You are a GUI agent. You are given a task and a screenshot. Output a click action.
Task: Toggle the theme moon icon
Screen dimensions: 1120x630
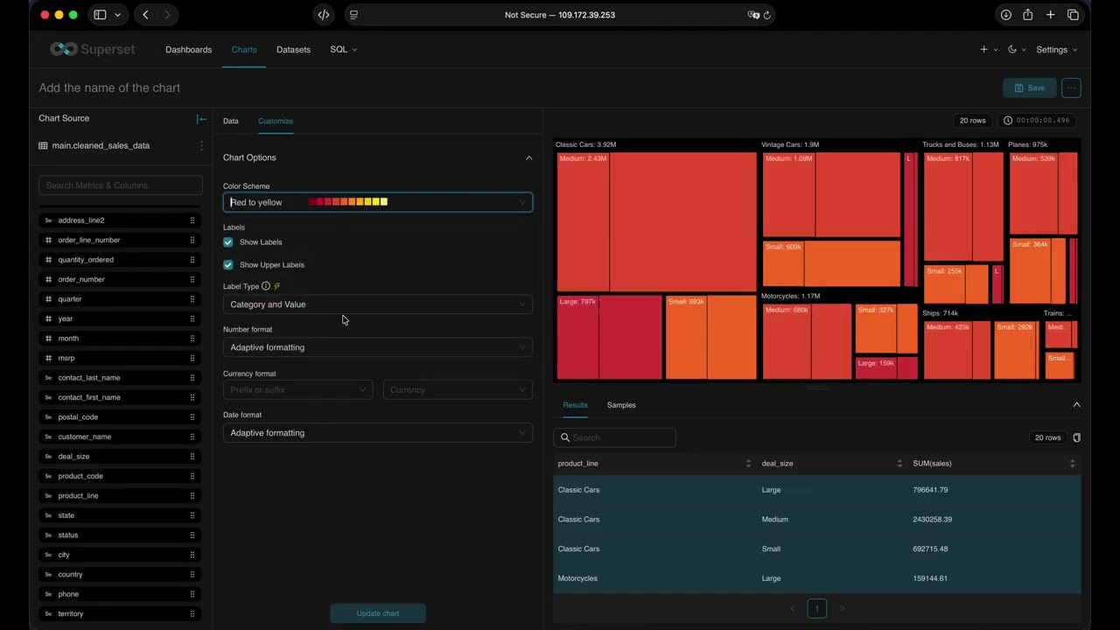click(1012, 50)
